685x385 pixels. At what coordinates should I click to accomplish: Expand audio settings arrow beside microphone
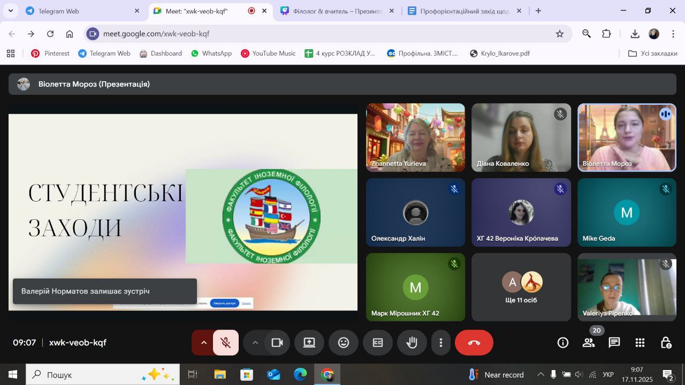pos(203,343)
